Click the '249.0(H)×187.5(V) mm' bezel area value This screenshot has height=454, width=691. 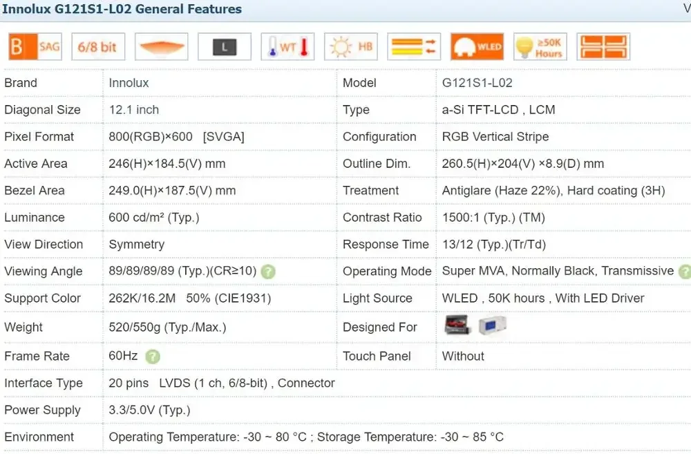pos(172,191)
